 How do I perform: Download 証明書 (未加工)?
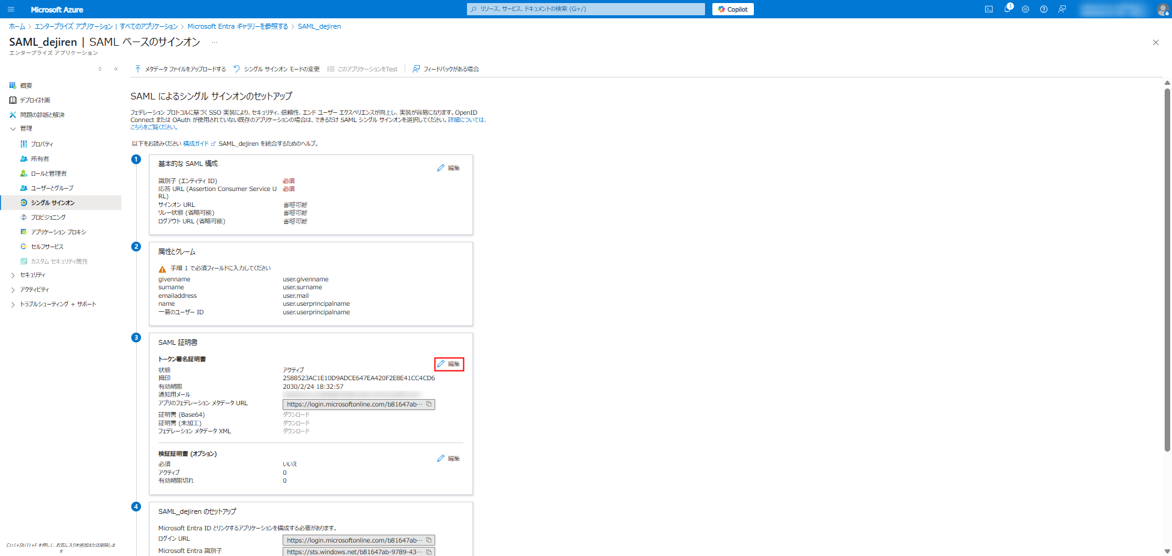[x=296, y=423]
